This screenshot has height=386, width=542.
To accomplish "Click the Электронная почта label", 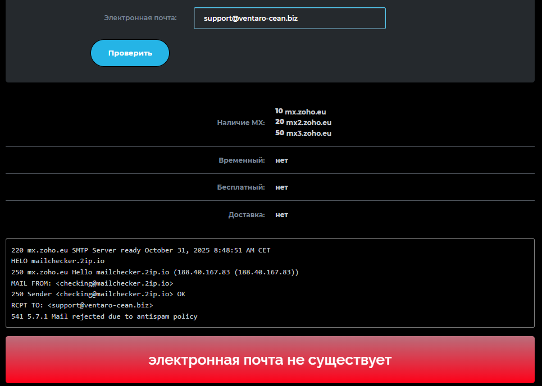I will [x=140, y=18].
